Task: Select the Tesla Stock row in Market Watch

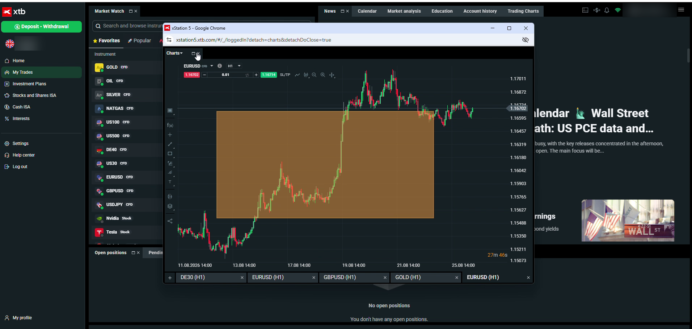Action: tap(127, 232)
